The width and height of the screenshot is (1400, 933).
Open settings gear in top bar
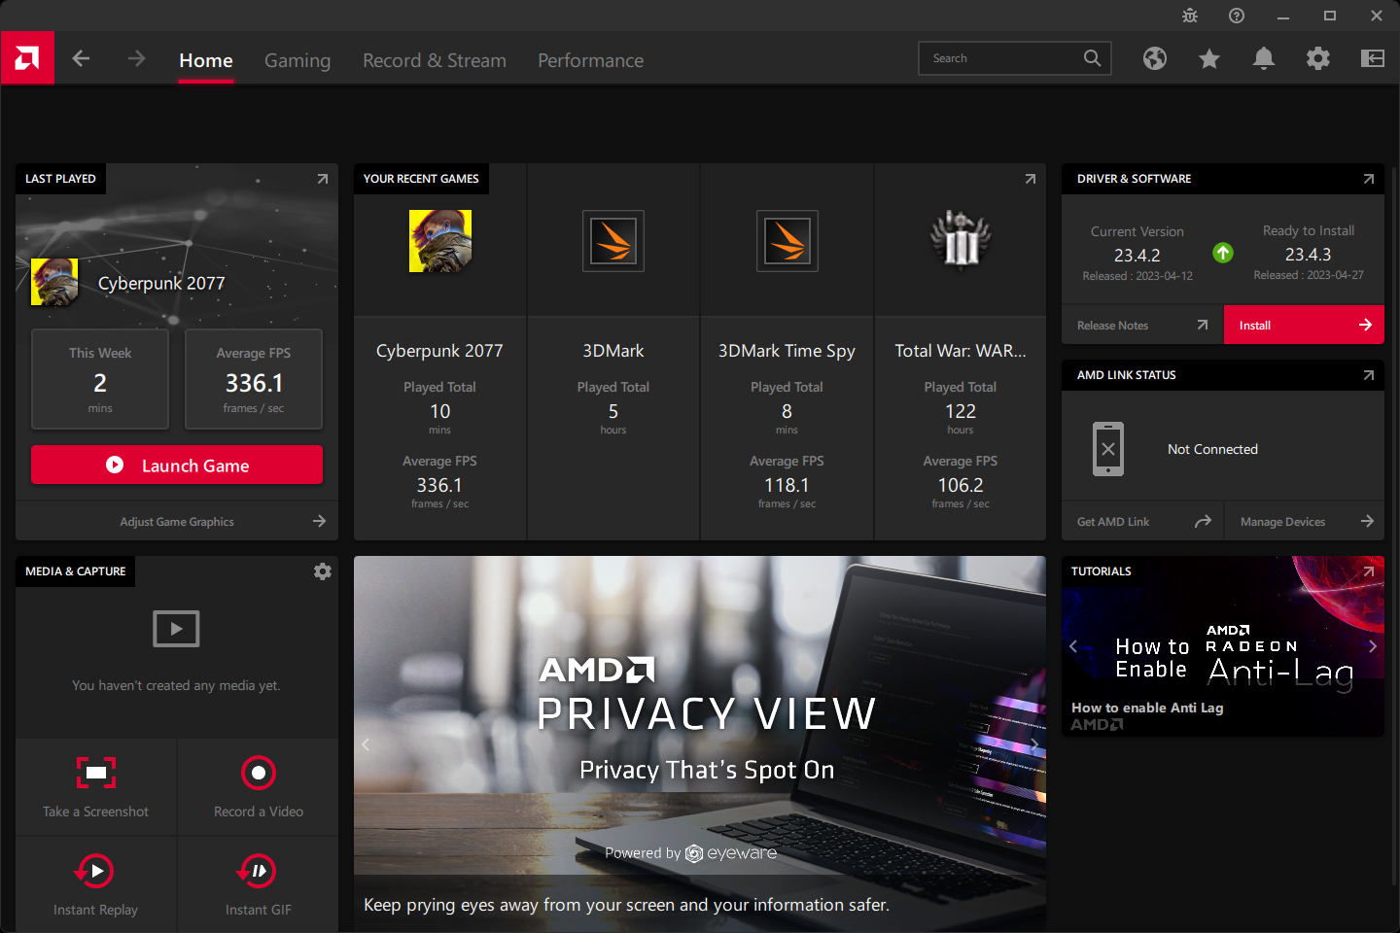1318,58
